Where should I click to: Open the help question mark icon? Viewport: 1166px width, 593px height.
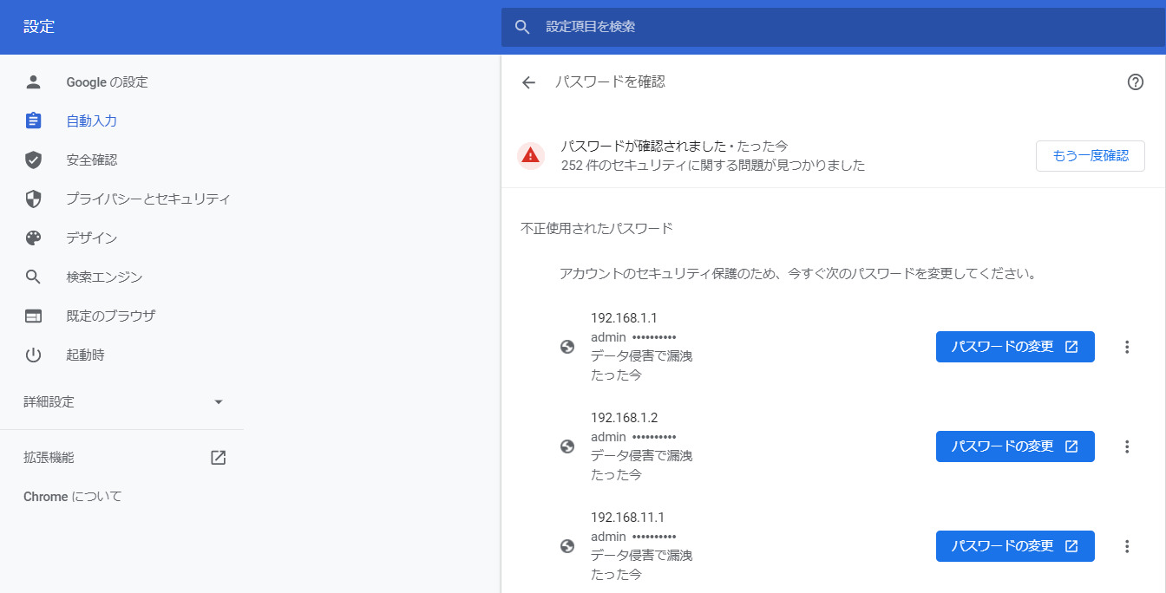[1135, 82]
